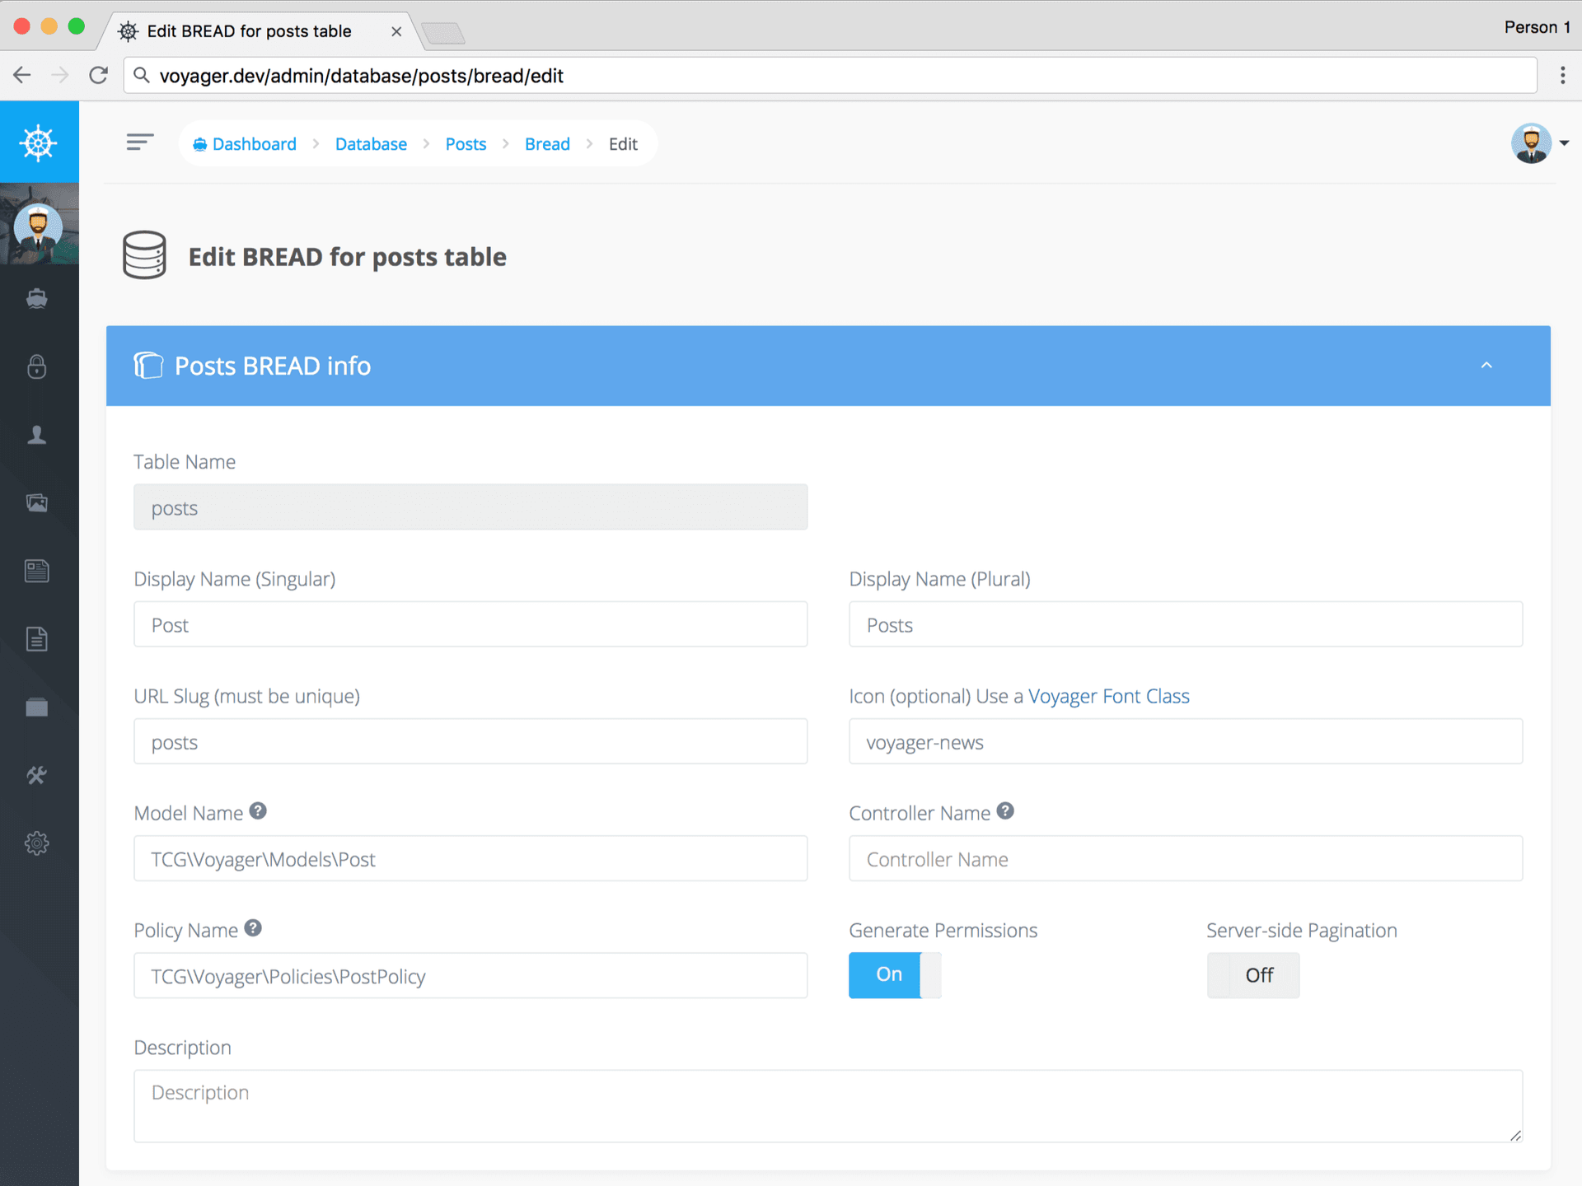The height and width of the screenshot is (1186, 1582).
Task: Collapse the Posts BREAD info panel
Action: click(1486, 365)
